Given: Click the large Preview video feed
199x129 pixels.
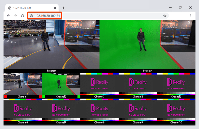Looking at the screenshot, I should tap(147, 44).
